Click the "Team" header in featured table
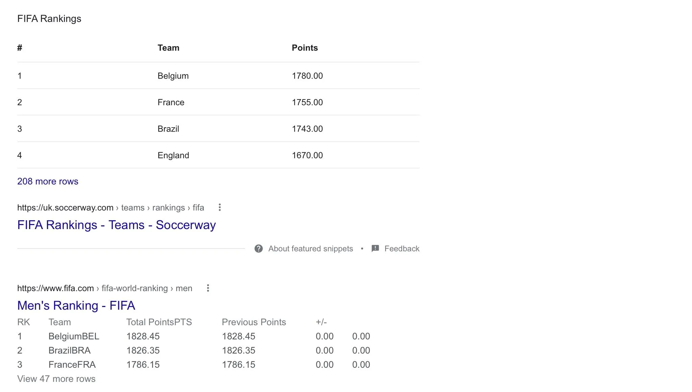The height and width of the screenshot is (392, 692). click(168, 48)
